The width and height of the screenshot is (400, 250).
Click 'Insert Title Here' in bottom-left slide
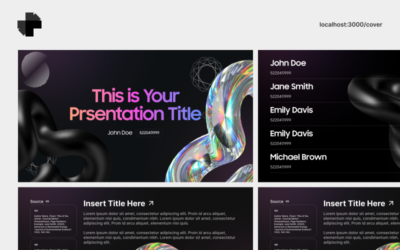114,203
